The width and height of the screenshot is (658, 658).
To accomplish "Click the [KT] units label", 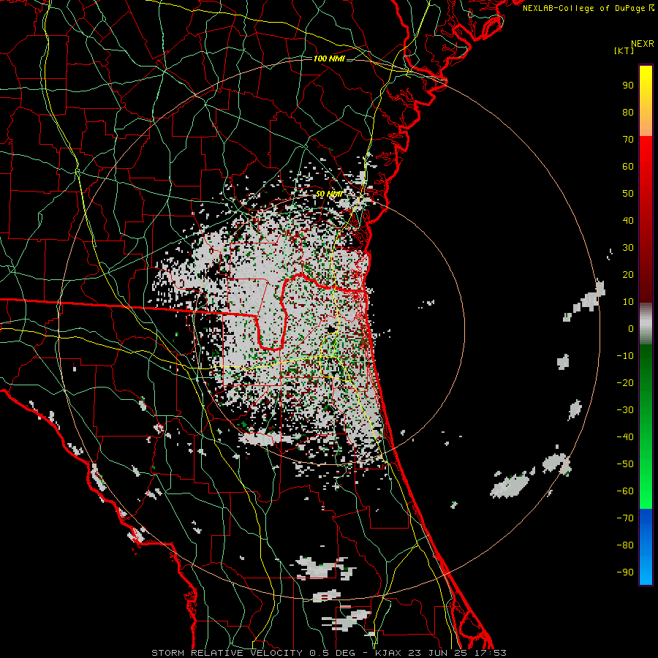I will (x=624, y=50).
